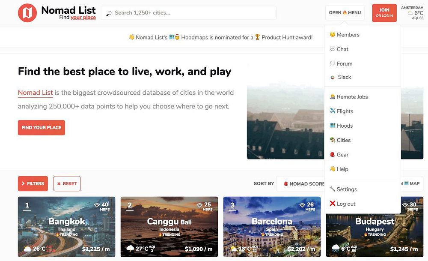Image resolution: width=428 pixels, height=261 pixels.
Task: Click the wifi icon on Barcelona card
Action: [x=302, y=205]
